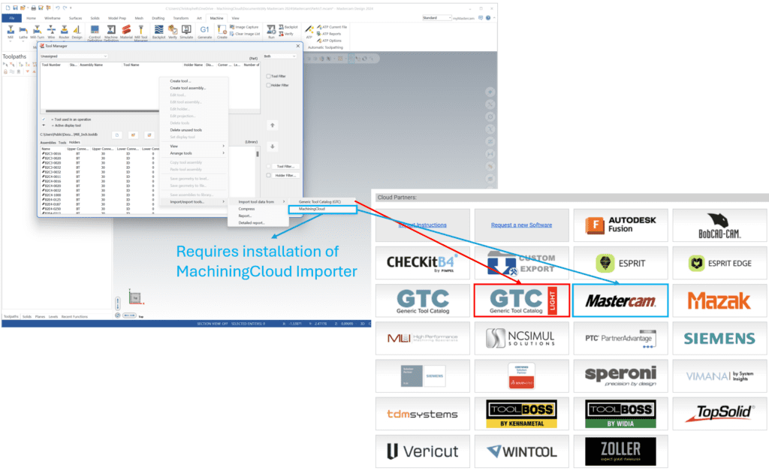
Task: Open Control Definition from the ribbon
Action: (x=95, y=32)
